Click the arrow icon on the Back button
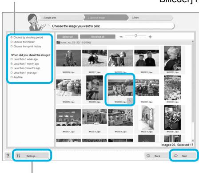The image size is (199, 173). pos(148,156)
